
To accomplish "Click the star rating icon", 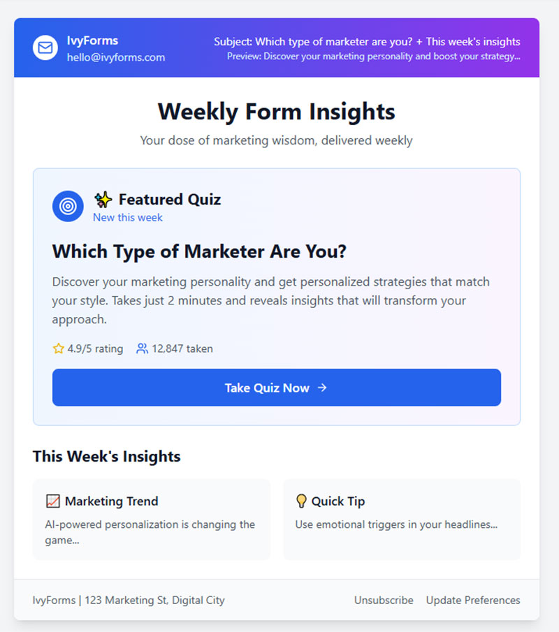I will pos(58,348).
